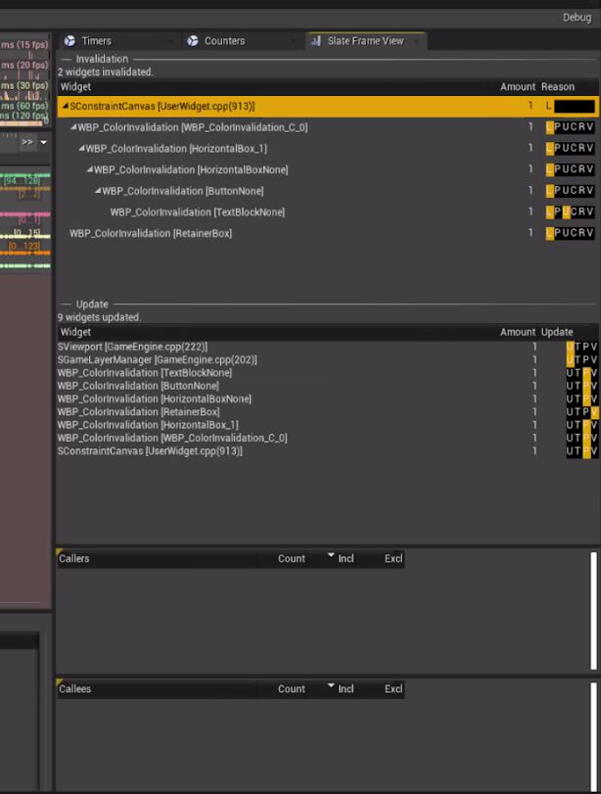Click the Counters tab icon
Viewport: 601px width, 794px height.
tap(193, 41)
